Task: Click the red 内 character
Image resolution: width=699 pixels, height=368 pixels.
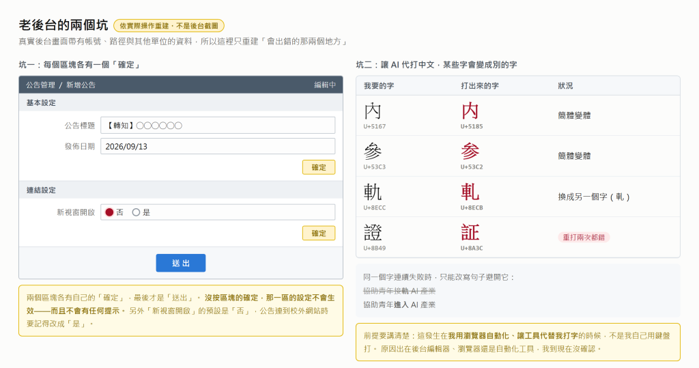Action: point(470,111)
